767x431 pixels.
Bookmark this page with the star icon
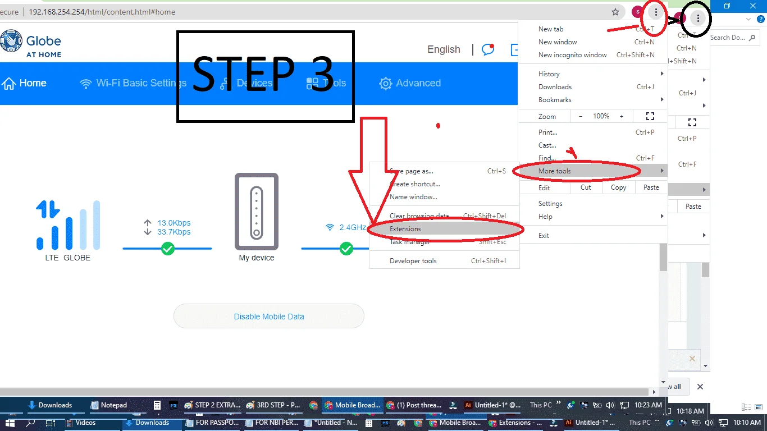click(x=615, y=12)
